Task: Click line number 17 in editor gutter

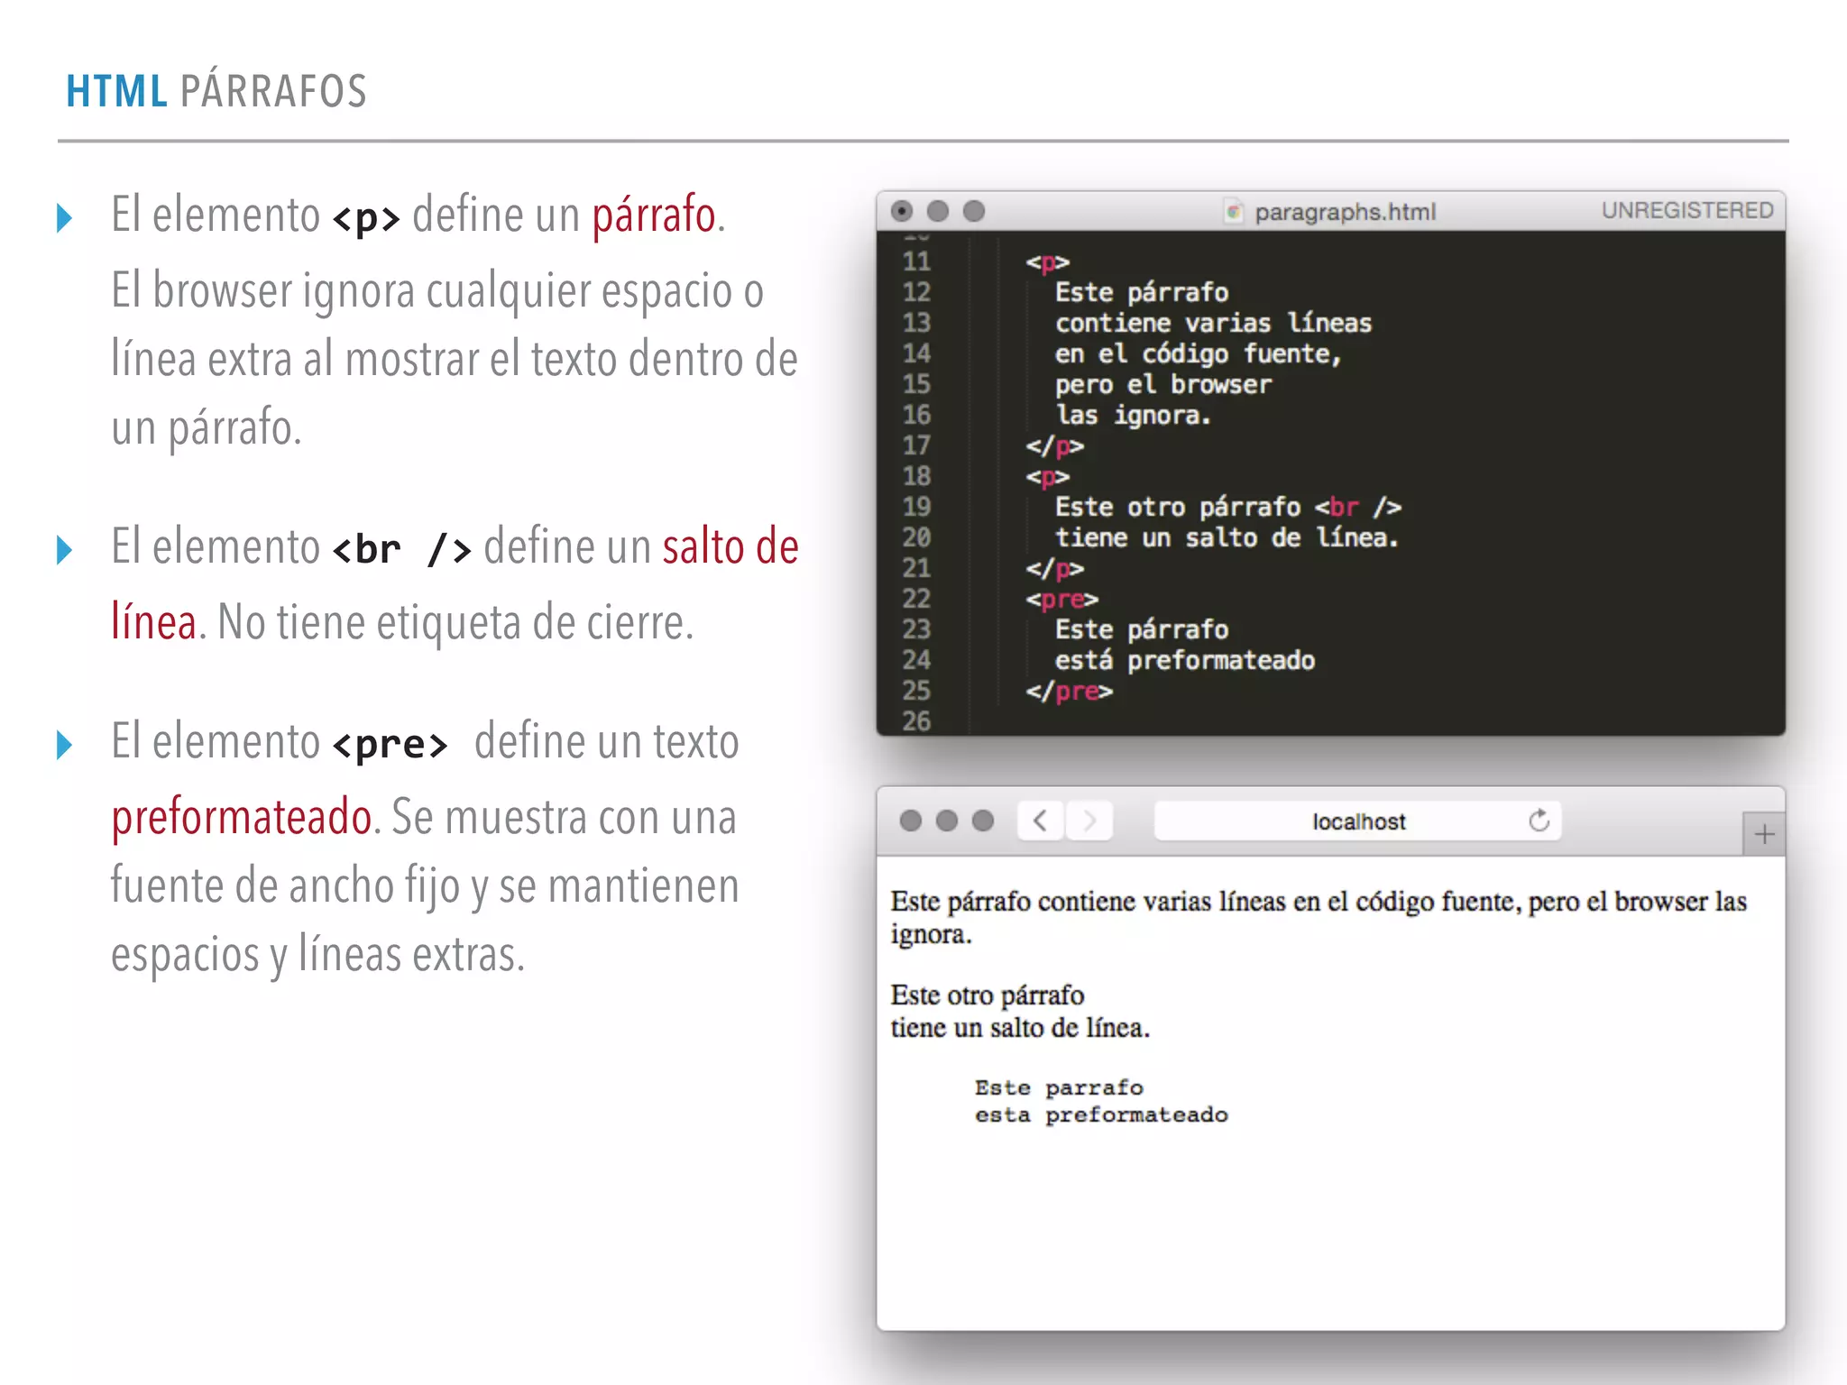Action: click(916, 445)
